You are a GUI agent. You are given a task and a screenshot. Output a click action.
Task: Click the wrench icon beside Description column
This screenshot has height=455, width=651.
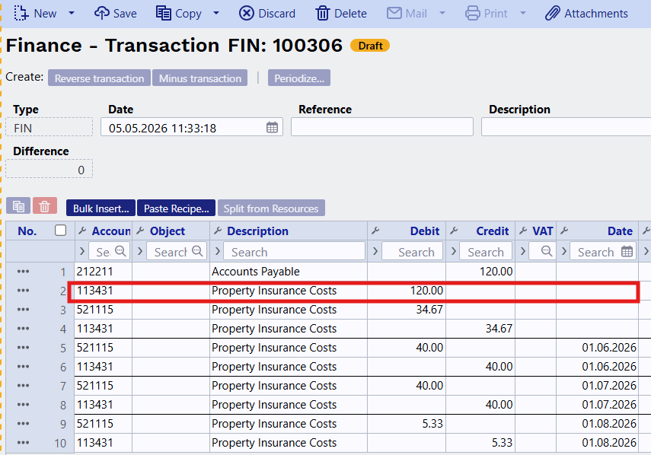click(x=218, y=231)
